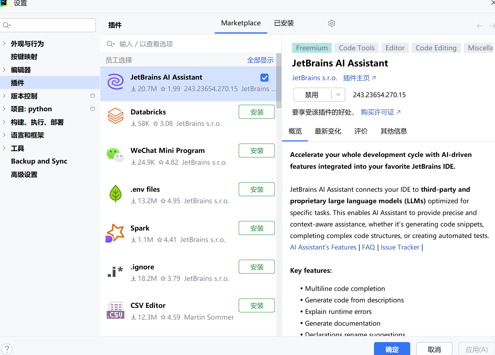Expand the 版本控制 tree node
495x355 pixels.
pos(4,96)
